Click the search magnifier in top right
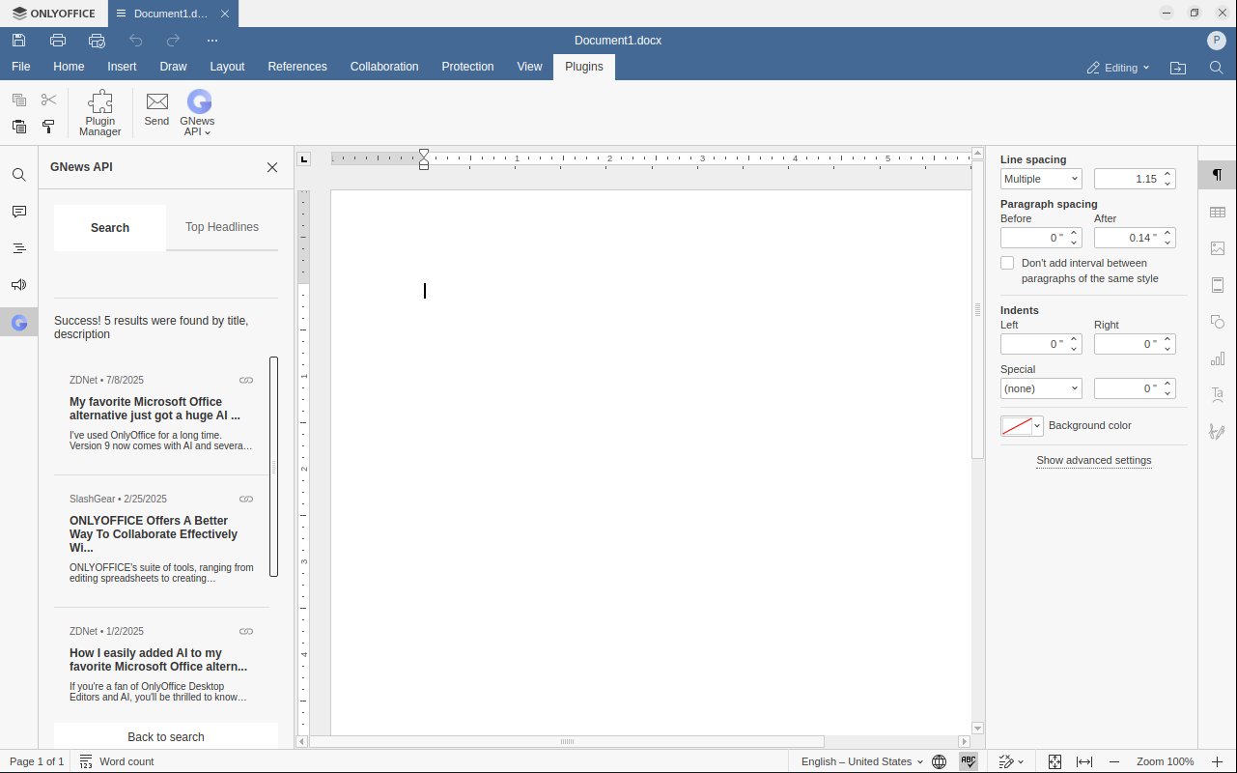Viewport: 1237px width, 773px height. [1217, 68]
